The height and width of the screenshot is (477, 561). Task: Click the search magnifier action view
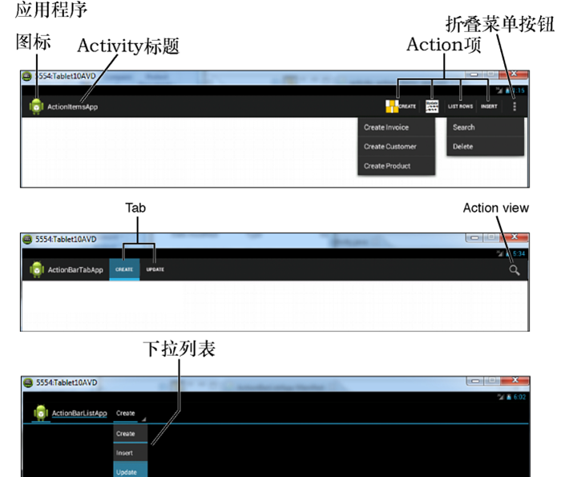(x=515, y=270)
